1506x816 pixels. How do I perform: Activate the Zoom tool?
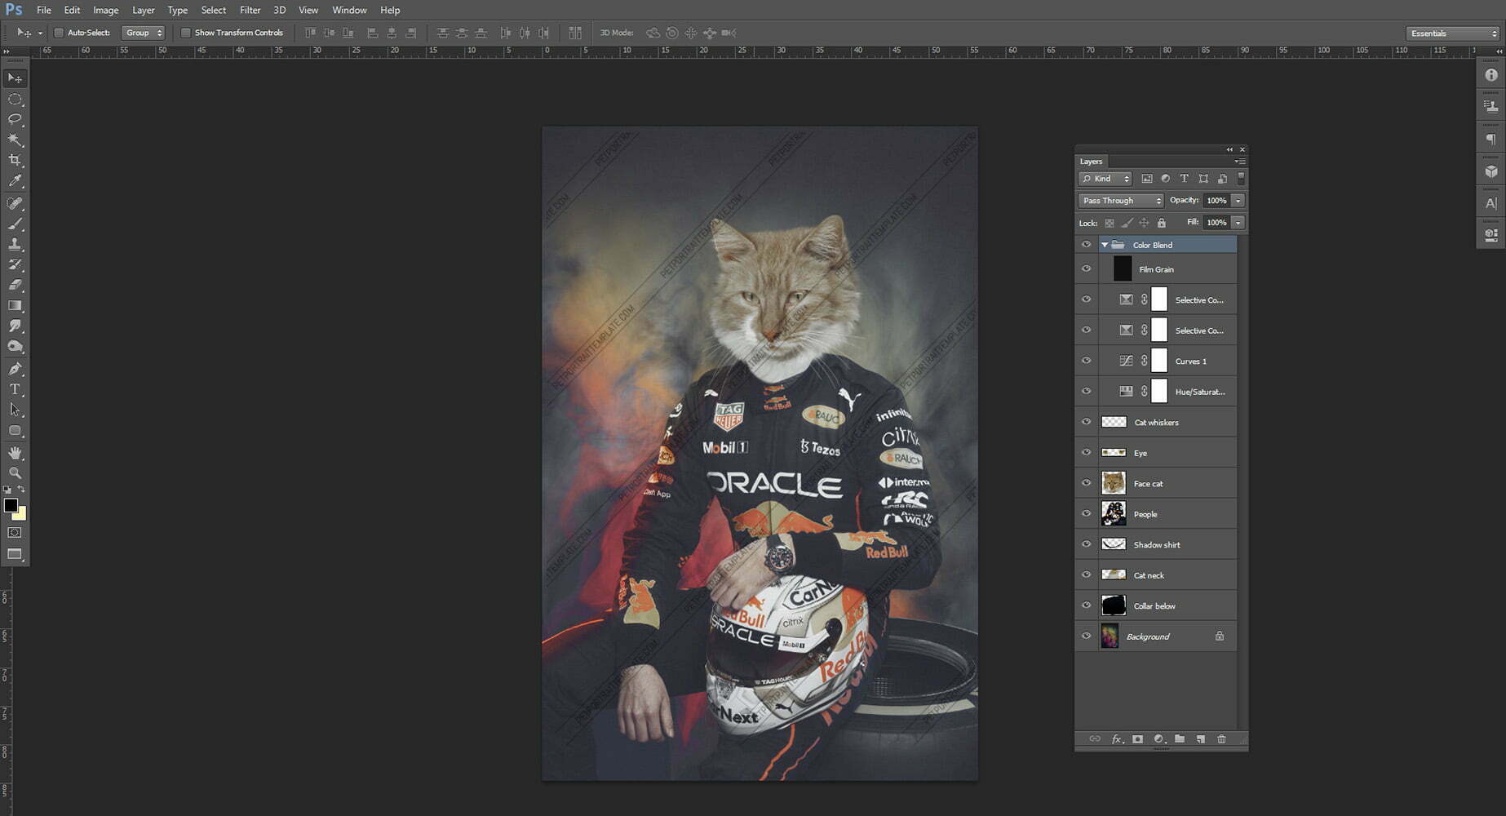(15, 473)
